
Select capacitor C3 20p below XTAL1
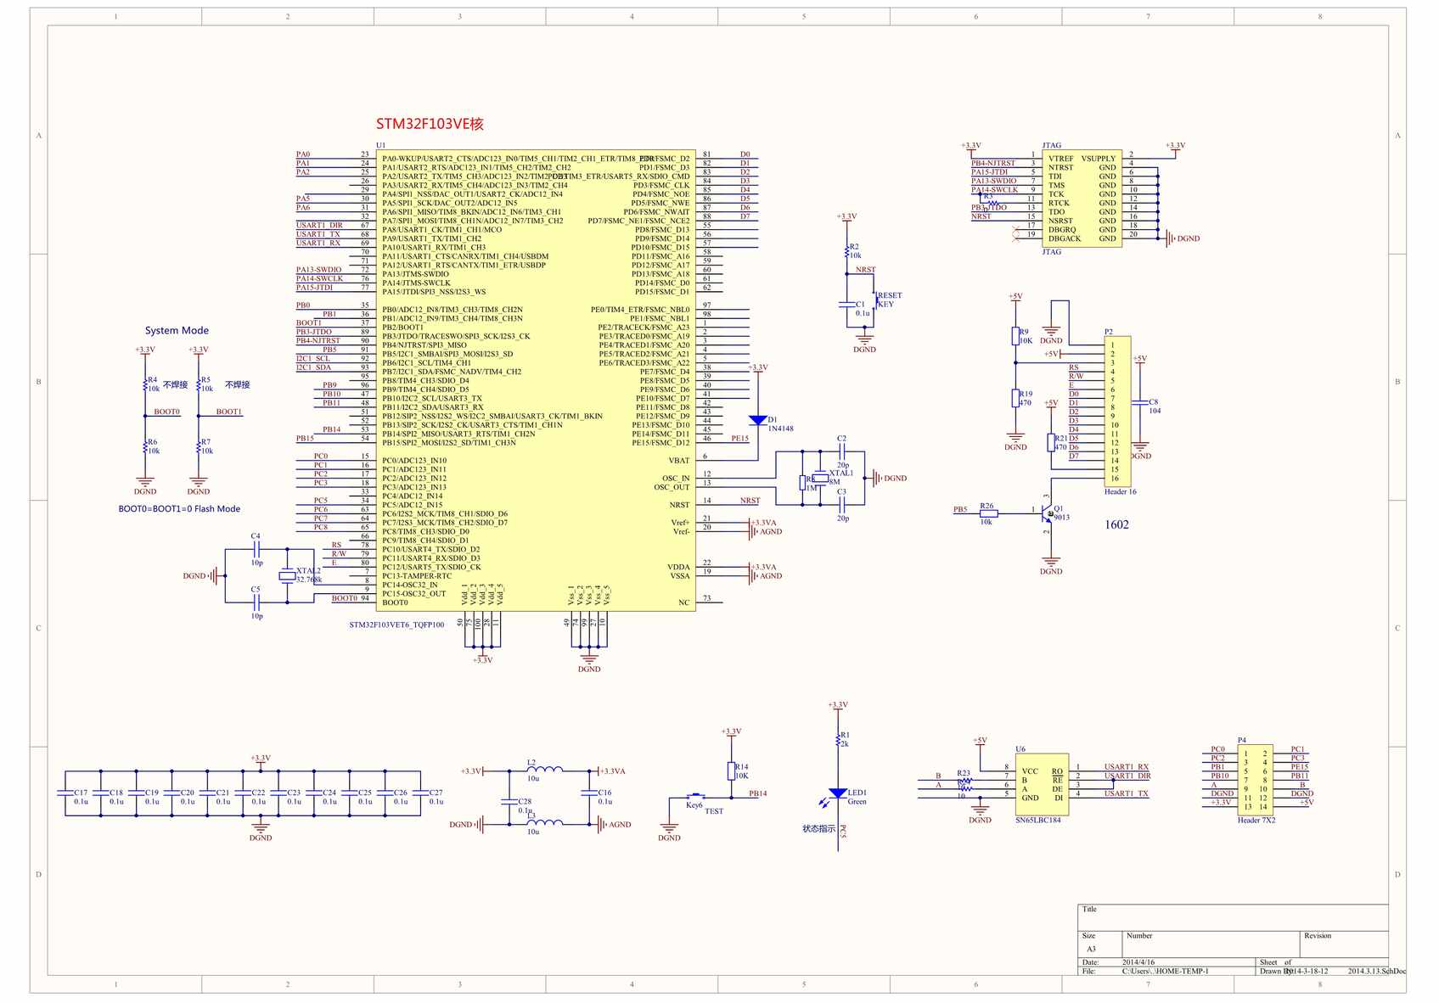(x=842, y=505)
